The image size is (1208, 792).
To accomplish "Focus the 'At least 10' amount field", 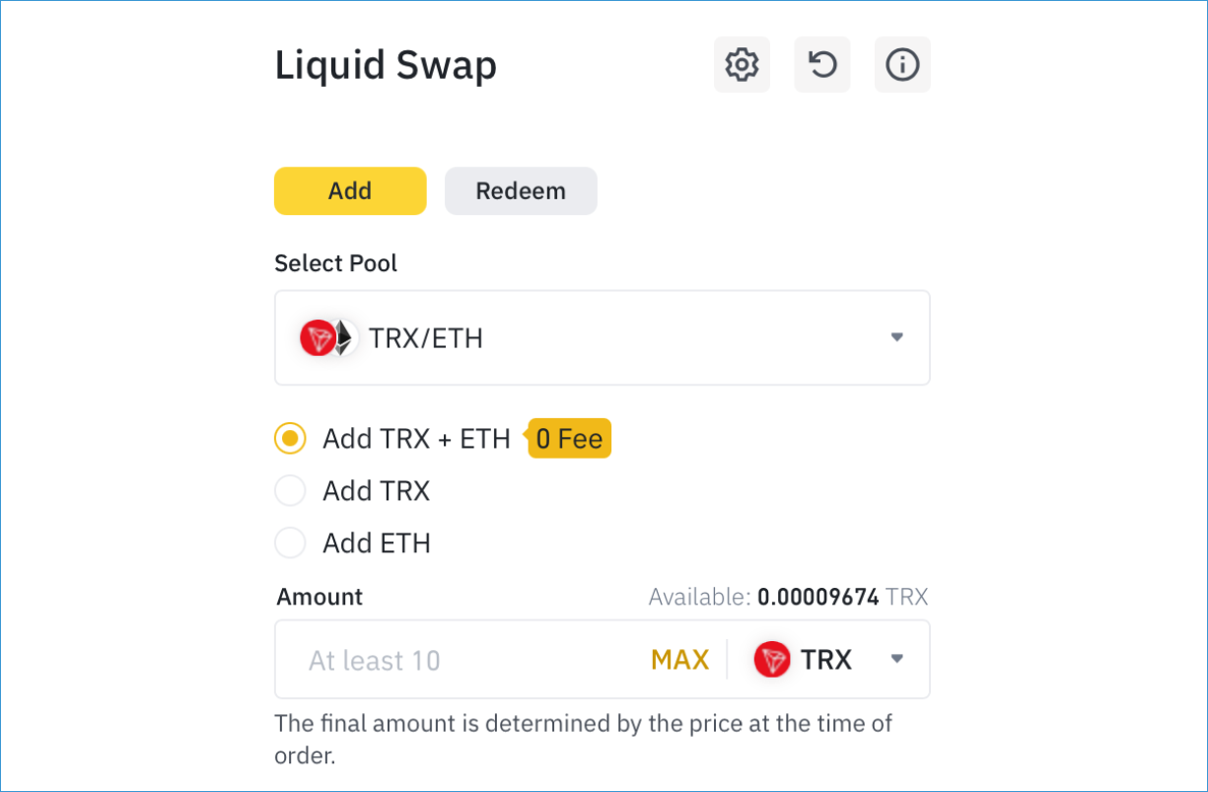I will point(463,660).
